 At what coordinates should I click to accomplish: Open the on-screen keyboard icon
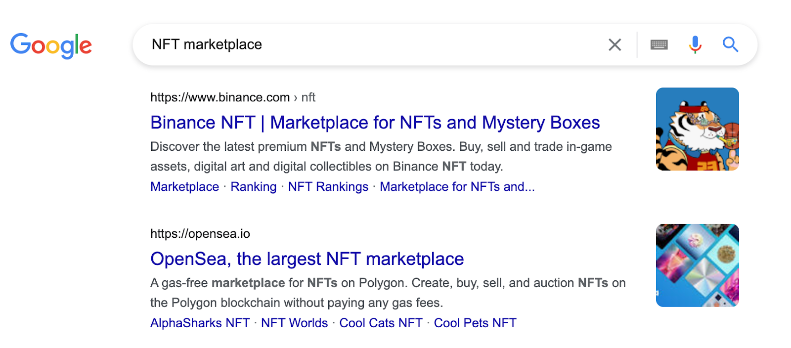[659, 45]
